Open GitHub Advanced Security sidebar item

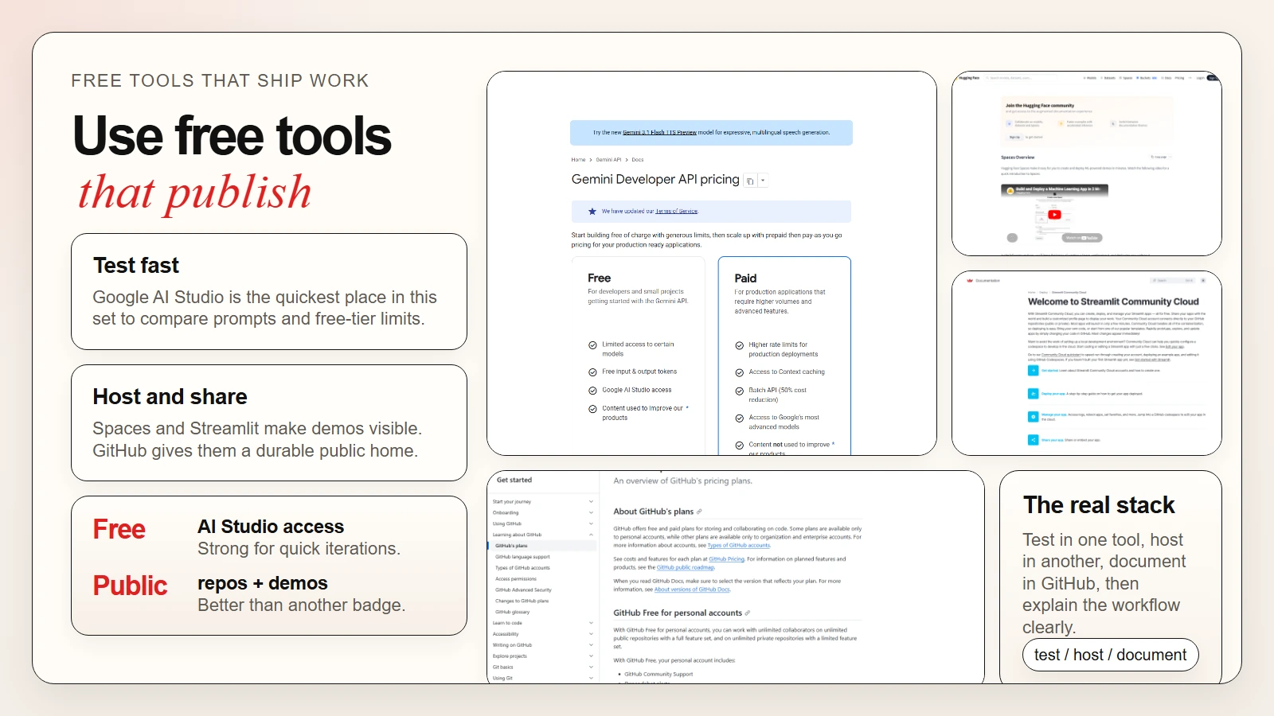[523, 590]
